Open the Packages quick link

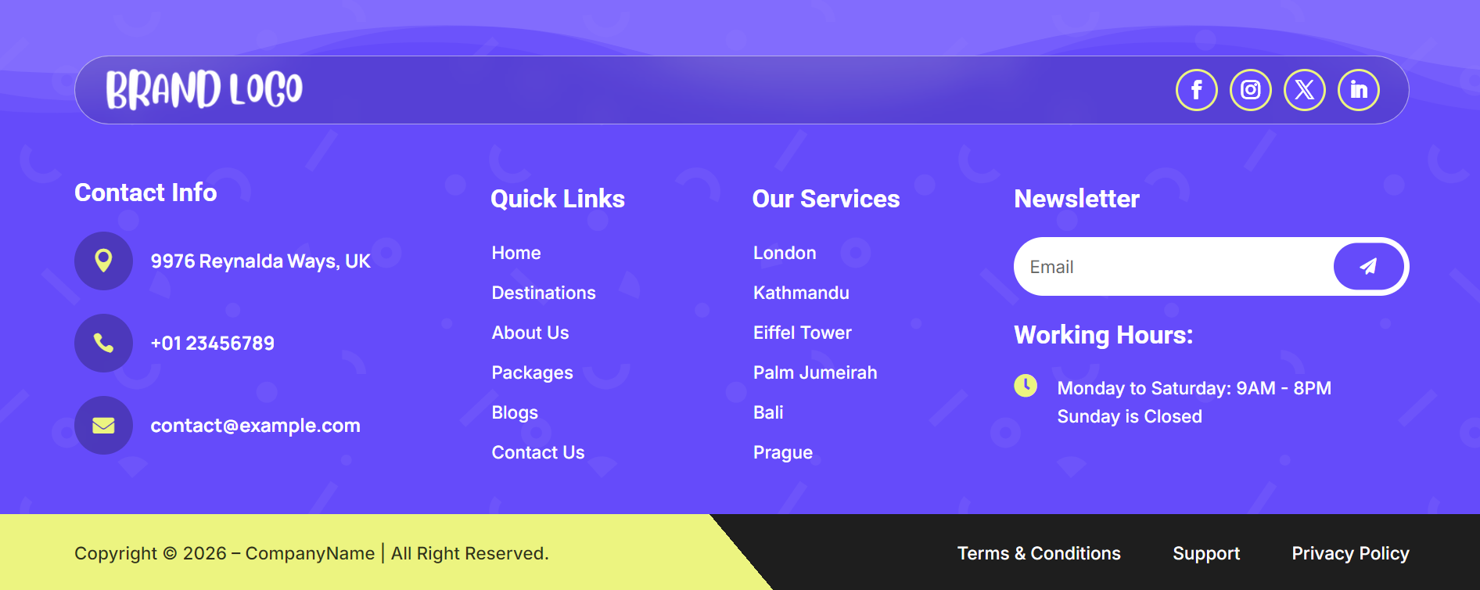tap(532, 372)
